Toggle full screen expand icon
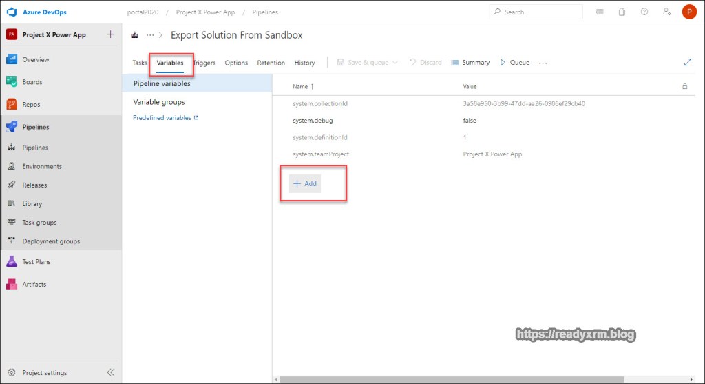Screen dimensions: 705x384 tap(687, 62)
